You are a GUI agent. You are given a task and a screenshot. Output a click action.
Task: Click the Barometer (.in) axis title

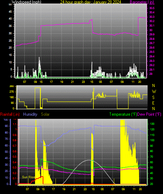142,2
